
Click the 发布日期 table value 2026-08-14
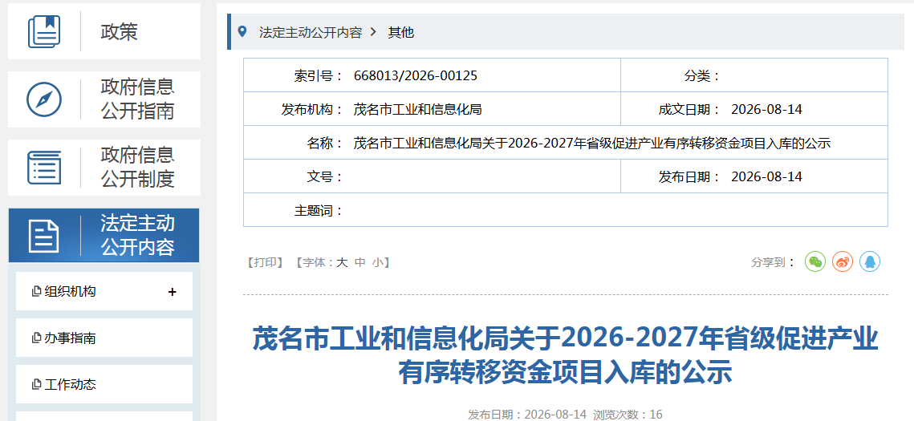[x=766, y=176]
